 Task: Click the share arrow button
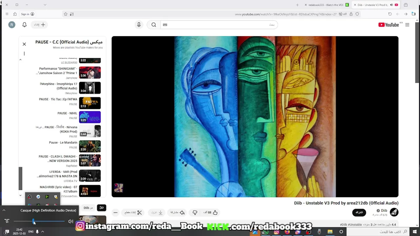click(x=178, y=212)
